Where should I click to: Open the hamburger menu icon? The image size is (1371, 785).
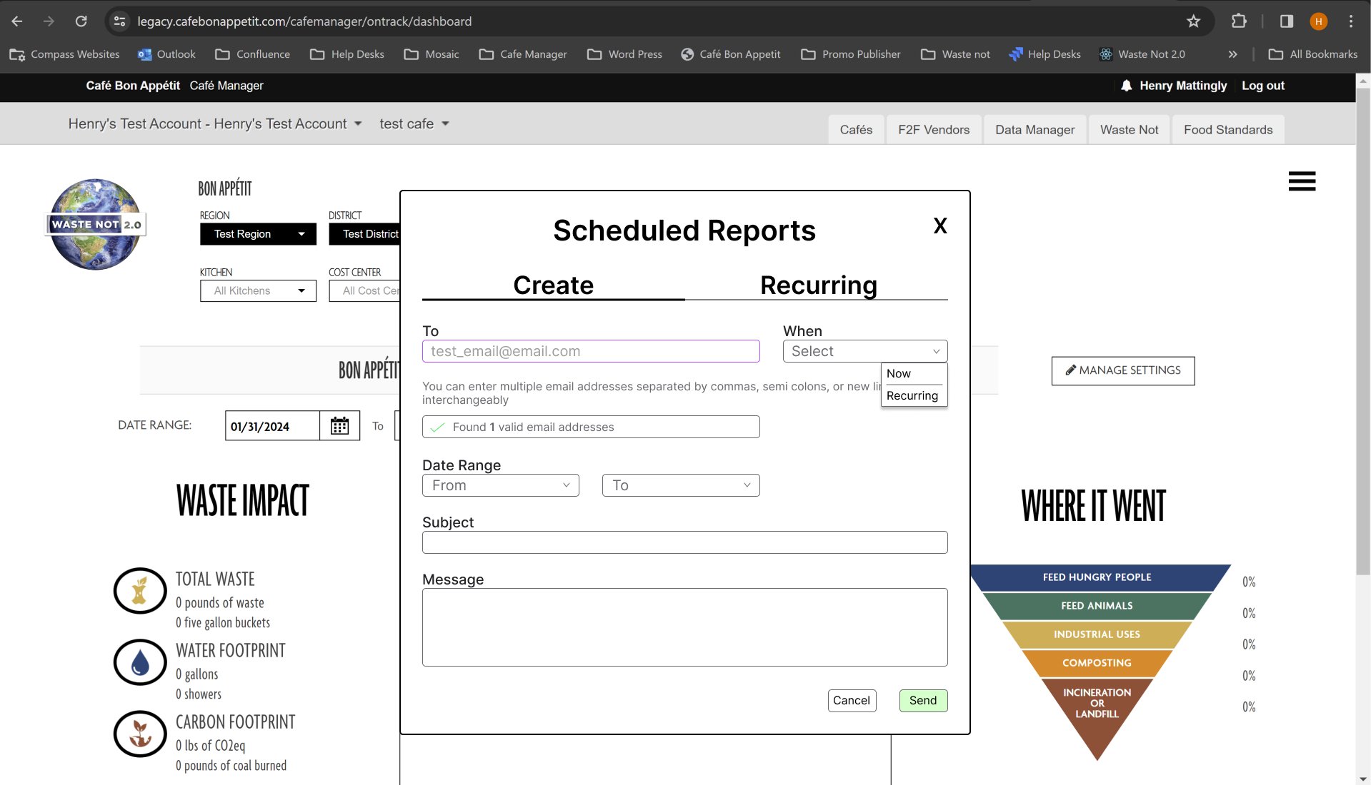(x=1302, y=181)
